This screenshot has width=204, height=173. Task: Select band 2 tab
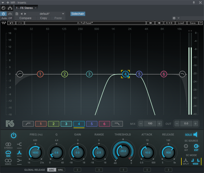[53, 124]
